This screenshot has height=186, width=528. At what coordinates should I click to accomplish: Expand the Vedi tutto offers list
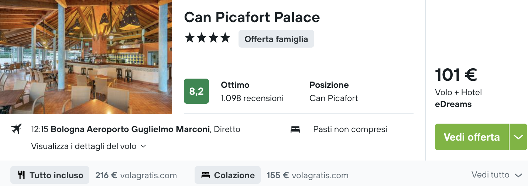click(497, 175)
